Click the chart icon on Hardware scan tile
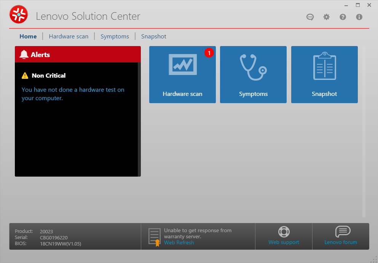The width and height of the screenshot is (378, 263). coord(183,65)
